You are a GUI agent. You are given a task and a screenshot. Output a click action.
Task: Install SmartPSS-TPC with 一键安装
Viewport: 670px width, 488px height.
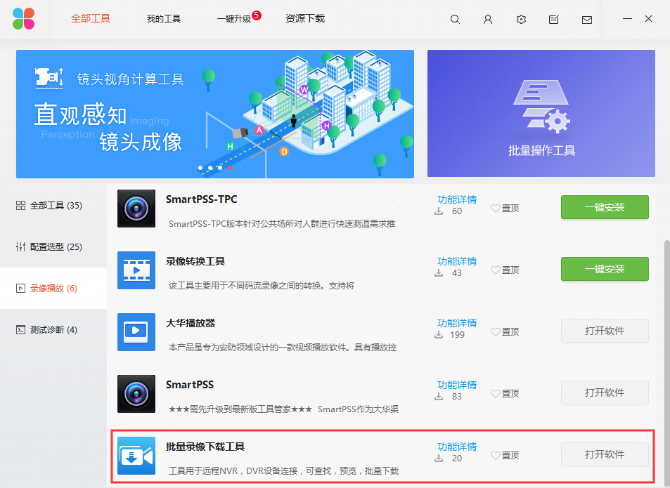[x=605, y=207]
